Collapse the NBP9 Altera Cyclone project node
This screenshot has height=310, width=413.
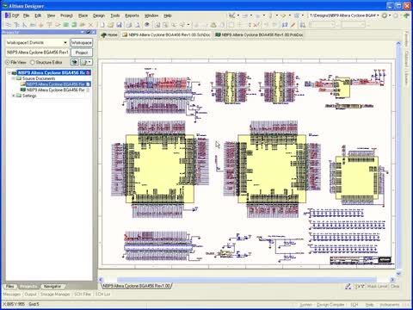9,72
